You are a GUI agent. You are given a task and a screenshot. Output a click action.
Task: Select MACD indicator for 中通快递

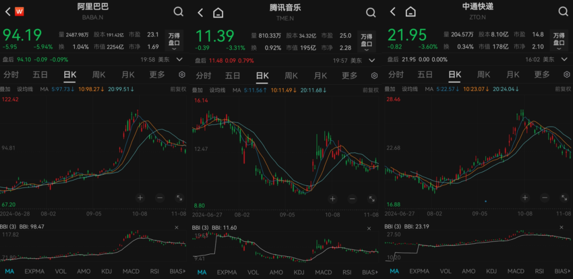click(x=516, y=272)
